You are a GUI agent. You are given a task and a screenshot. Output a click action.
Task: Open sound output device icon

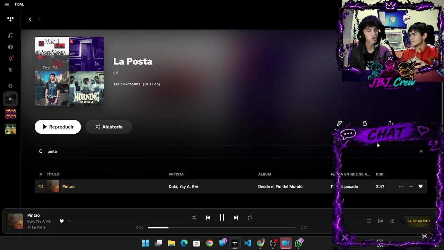pyautogui.click(x=380, y=221)
